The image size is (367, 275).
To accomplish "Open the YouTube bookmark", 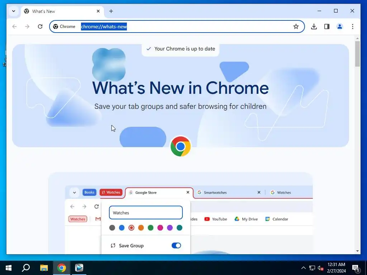I will click(x=215, y=219).
